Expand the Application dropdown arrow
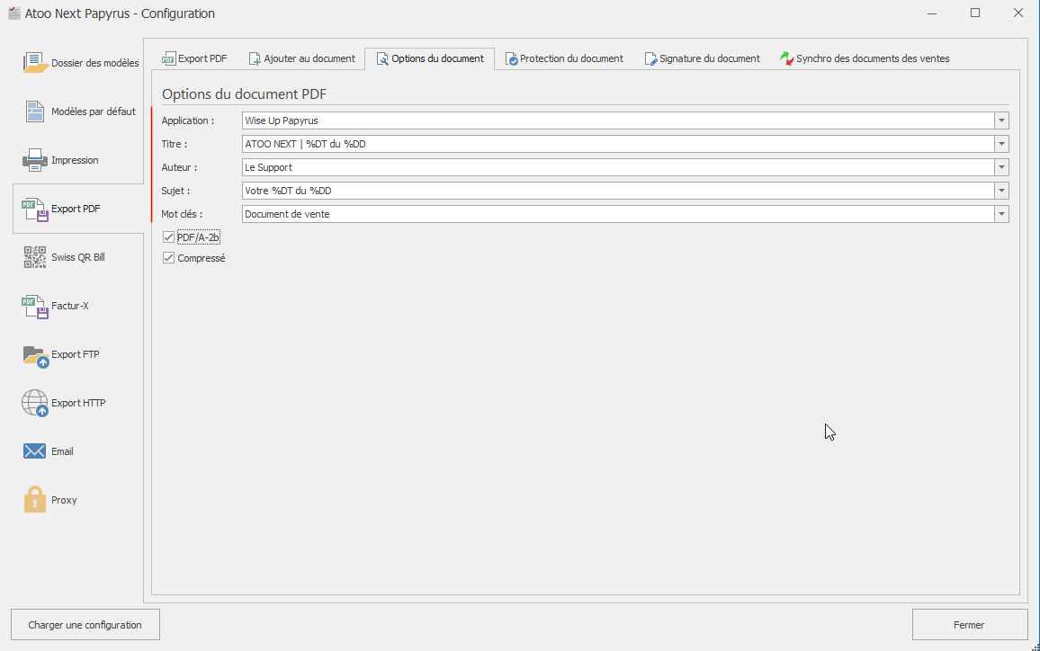This screenshot has height=651, width=1040. coord(1001,120)
